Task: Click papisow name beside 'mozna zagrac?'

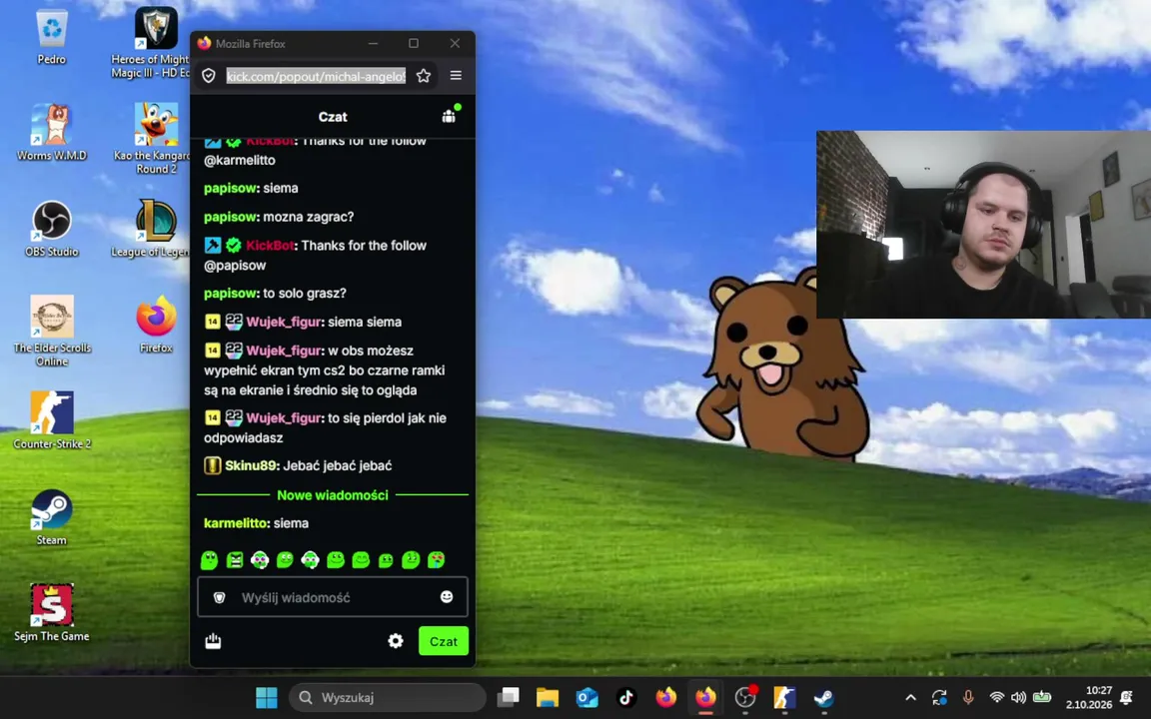Action: pos(230,217)
